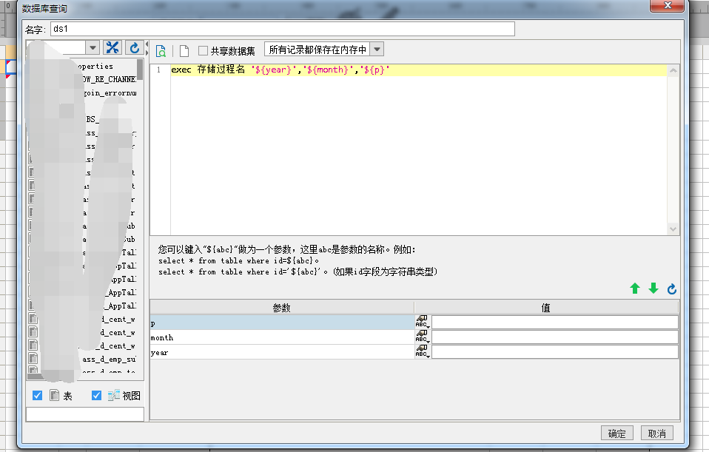This screenshot has height=452, width=709.
Task: Change value type icon for parameter p
Action: coord(423,322)
